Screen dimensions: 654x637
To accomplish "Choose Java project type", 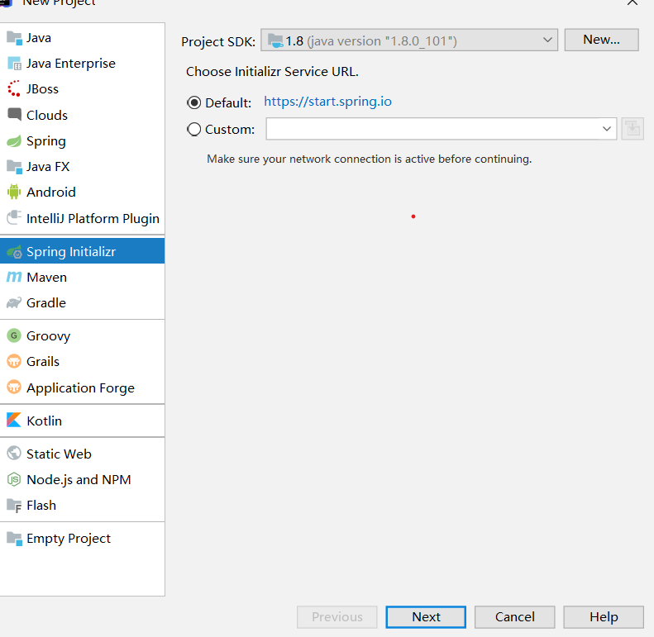I will pyautogui.click(x=82, y=38).
